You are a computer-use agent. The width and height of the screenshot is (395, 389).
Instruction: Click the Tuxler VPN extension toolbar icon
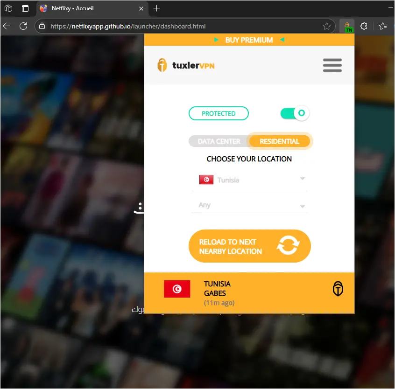pos(347,27)
